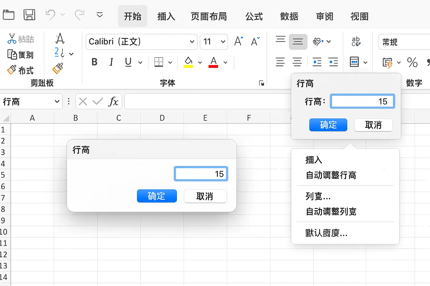Click the decrease font size icon
The width and height of the screenshot is (430, 286).
(x=255, y=41)
